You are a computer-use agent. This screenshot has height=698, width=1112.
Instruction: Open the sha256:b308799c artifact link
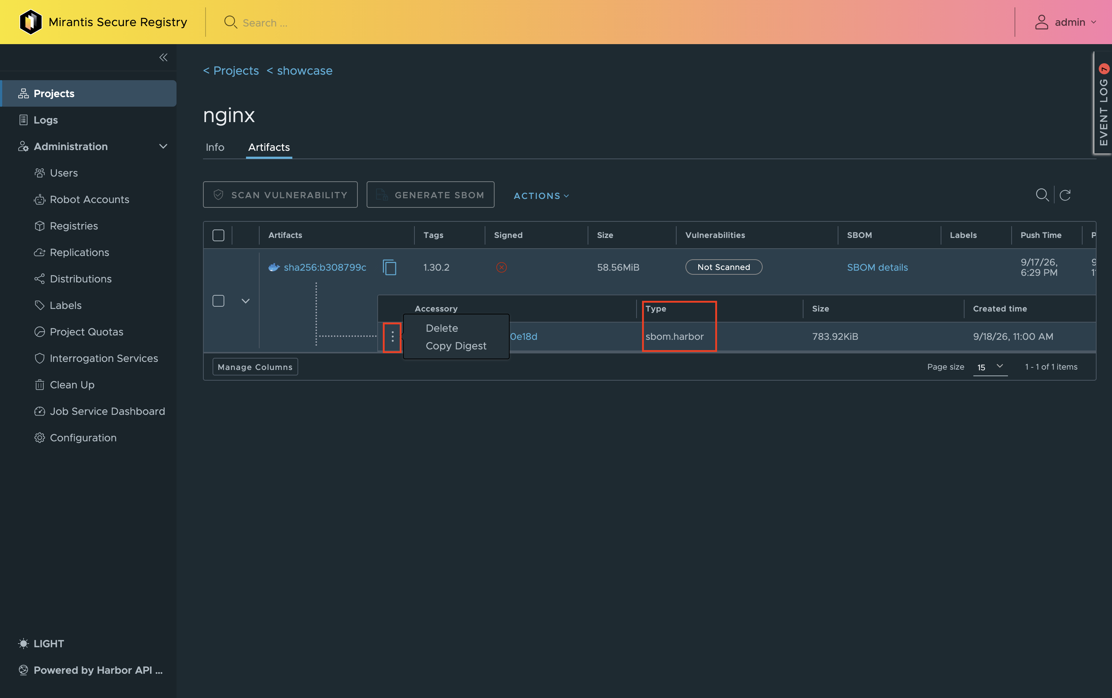click(324, 267)
